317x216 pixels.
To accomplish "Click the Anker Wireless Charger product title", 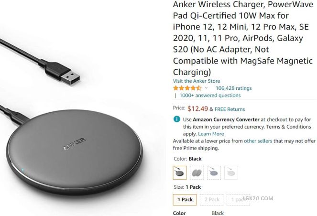I will (243, 38).
